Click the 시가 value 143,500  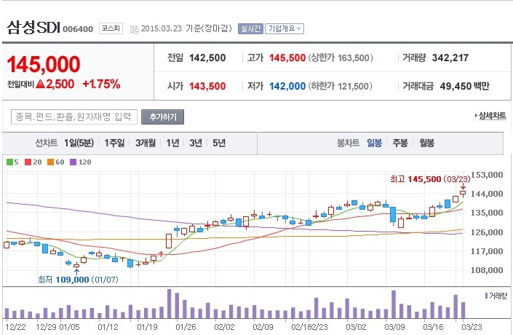click(x=207, y=86)
